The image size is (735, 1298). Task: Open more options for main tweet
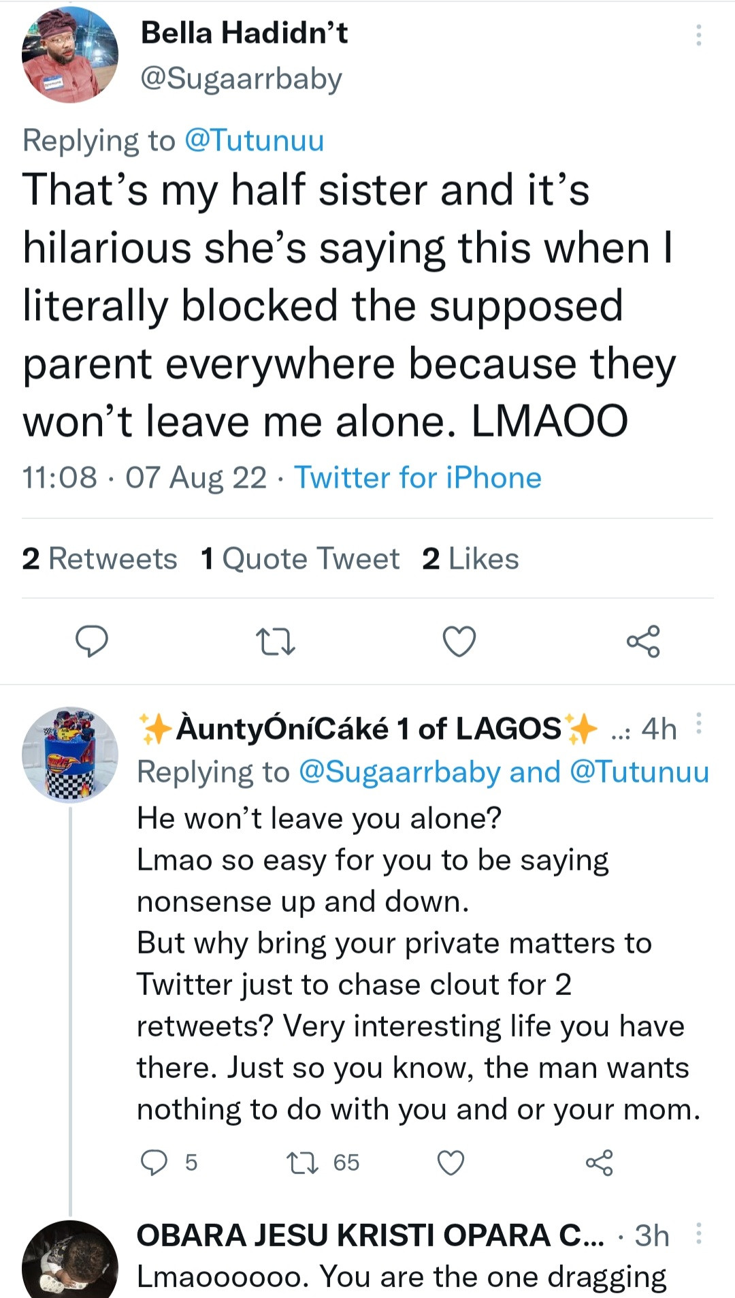click(698, 35)
